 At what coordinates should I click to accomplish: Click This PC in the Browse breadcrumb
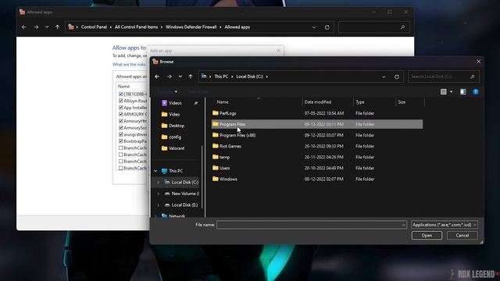pos(221,76)
